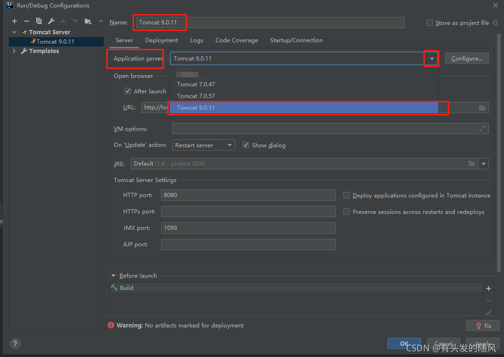Click the OK button
Image resolution: width=504 pixels, height=357 pixels.
click(x=404, y=343)
